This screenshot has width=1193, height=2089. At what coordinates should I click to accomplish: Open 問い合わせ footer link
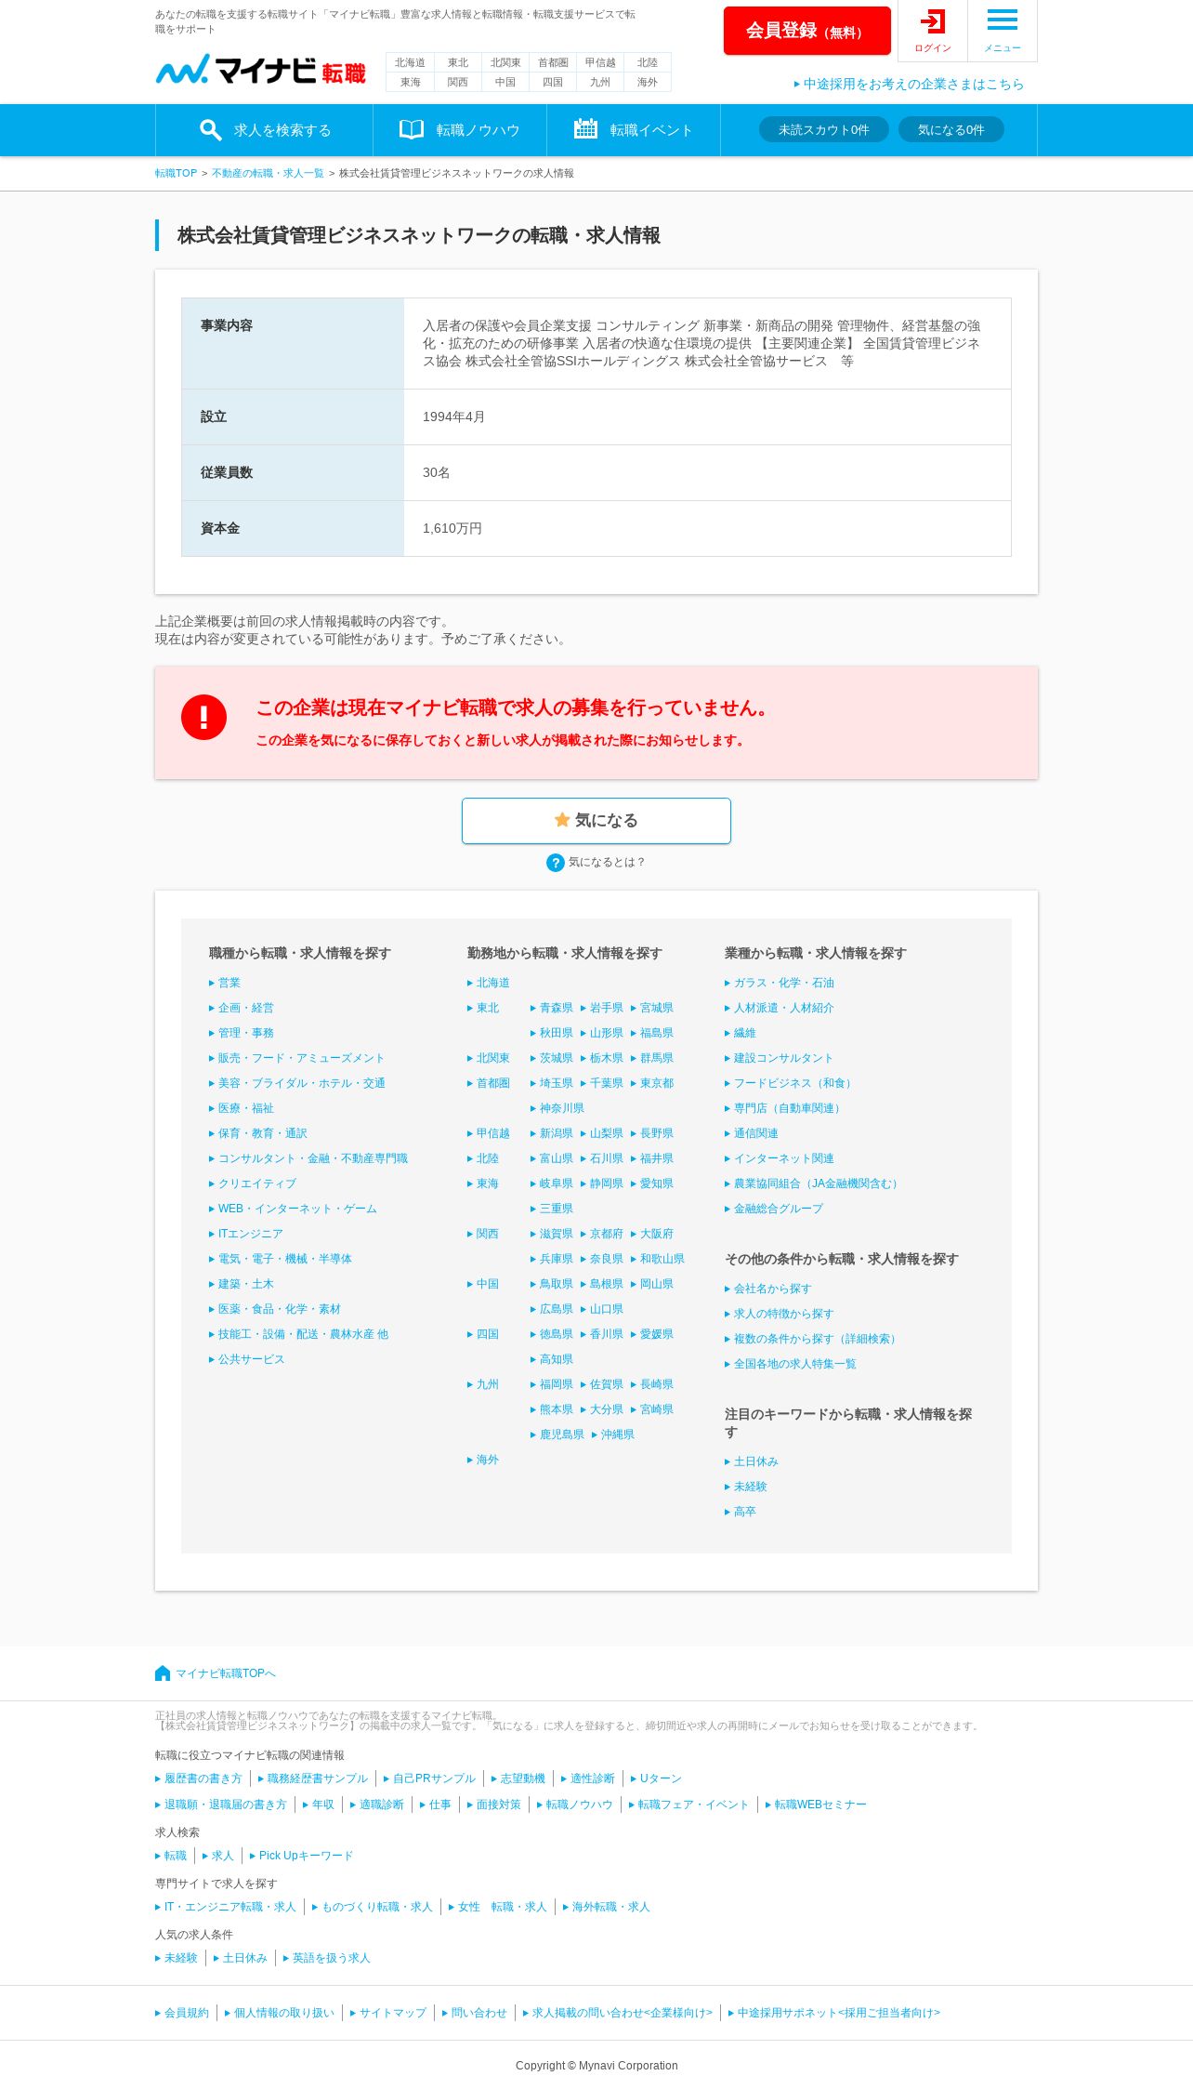(475, 2013)
